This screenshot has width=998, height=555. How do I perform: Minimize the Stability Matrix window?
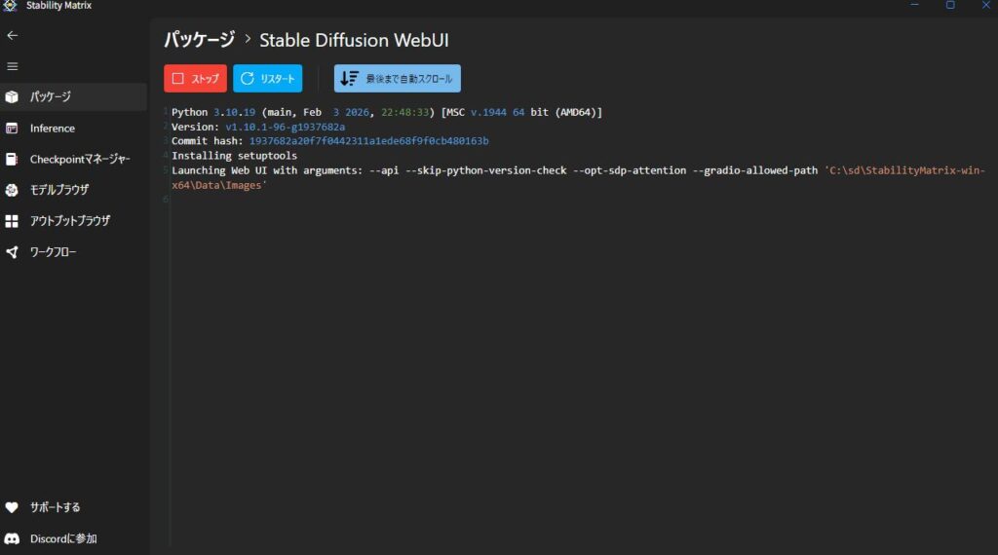point(914,5)
